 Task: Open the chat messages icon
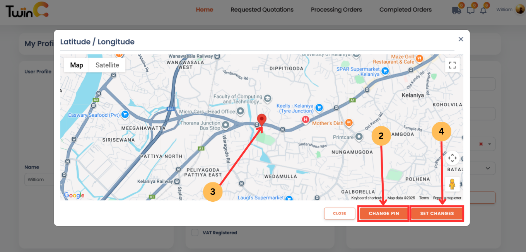(x=471, y=10)
